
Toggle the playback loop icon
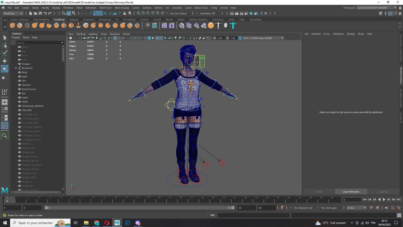371,208
